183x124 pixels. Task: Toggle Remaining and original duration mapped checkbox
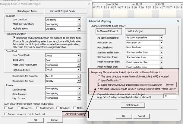[x=14, y=38]
